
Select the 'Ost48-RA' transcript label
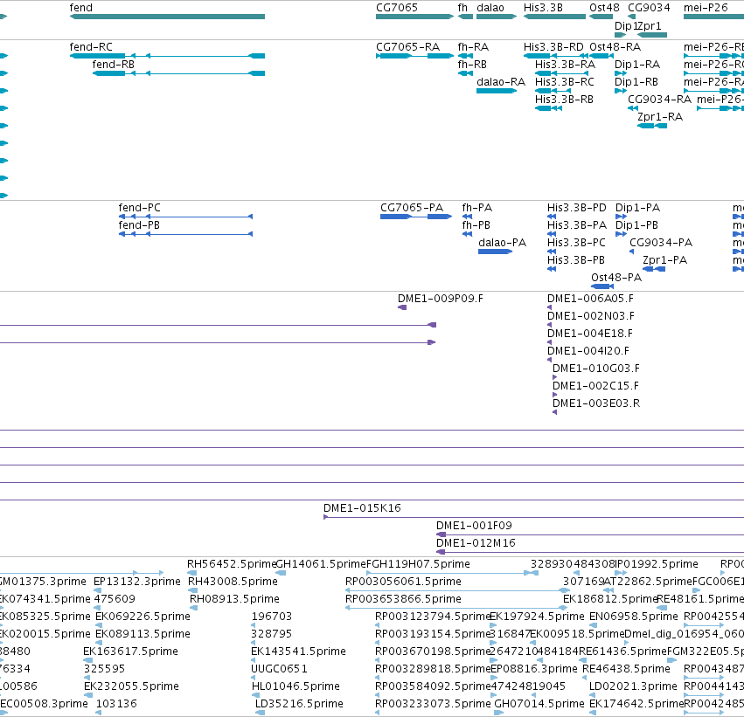(x=615, y=47)
